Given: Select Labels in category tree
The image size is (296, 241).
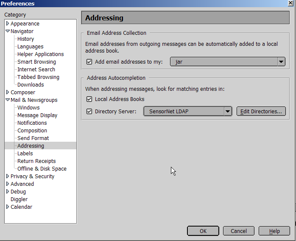Looking at the screenshot, I should coord(25,153).
